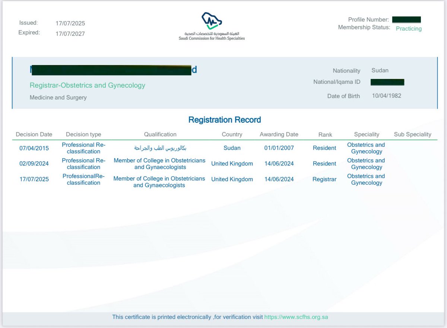This screenshot has height=328, width=447.
Task: Click the Arabic qualification entry from Sudan
Action: [x=160, y=148]
